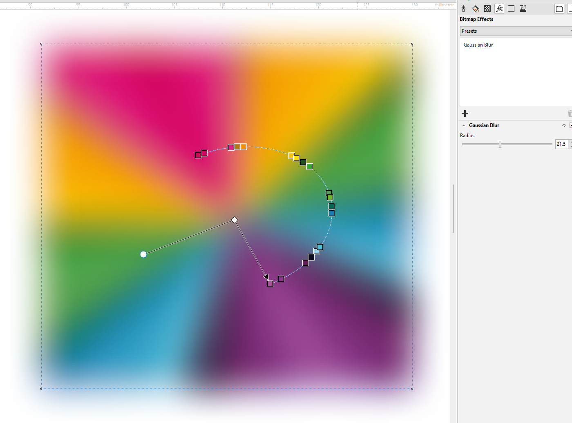Screen dimensions: 572x423
Task: Click the top-right selection handle
Action: pos(412,44)
